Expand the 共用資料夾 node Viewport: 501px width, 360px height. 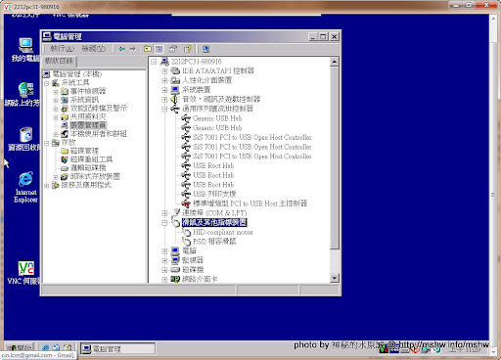(x=56, y=117)
